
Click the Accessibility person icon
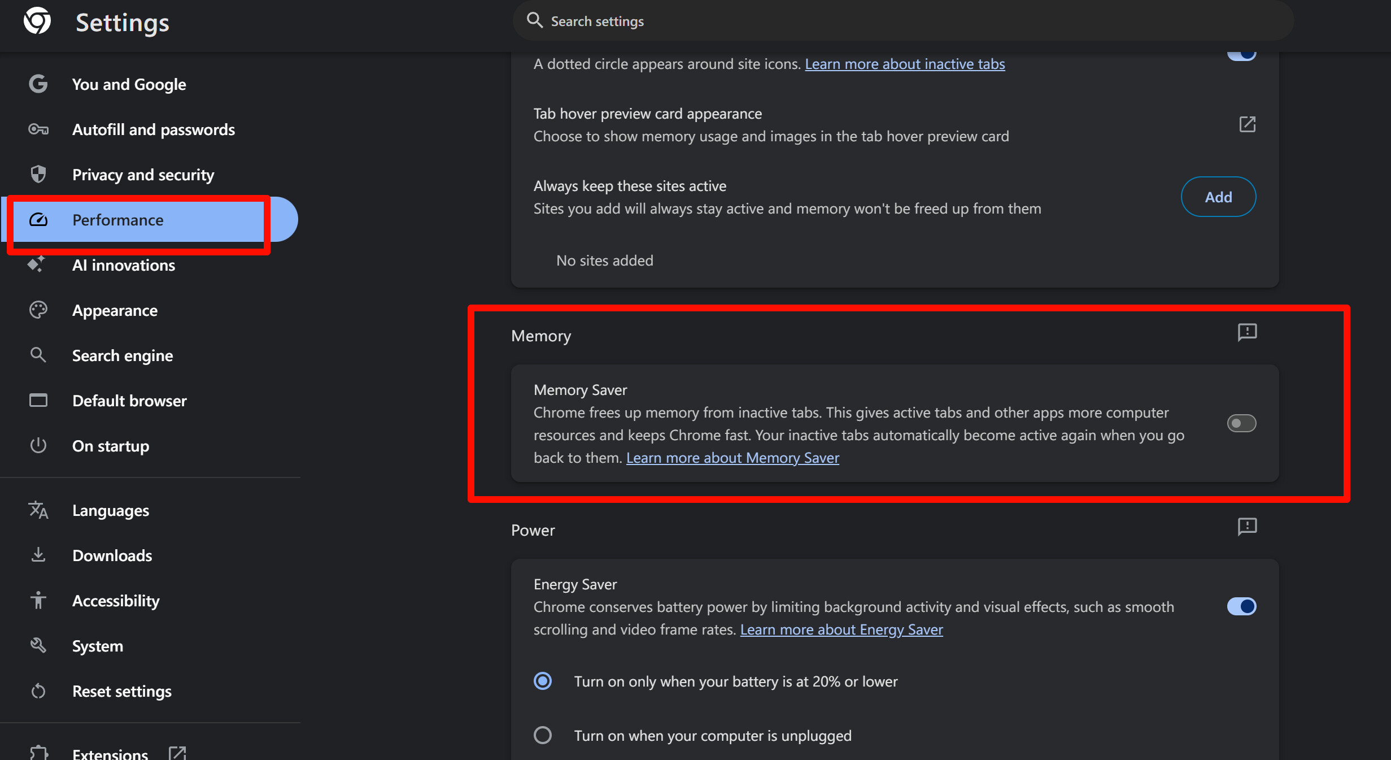point(38,600)
